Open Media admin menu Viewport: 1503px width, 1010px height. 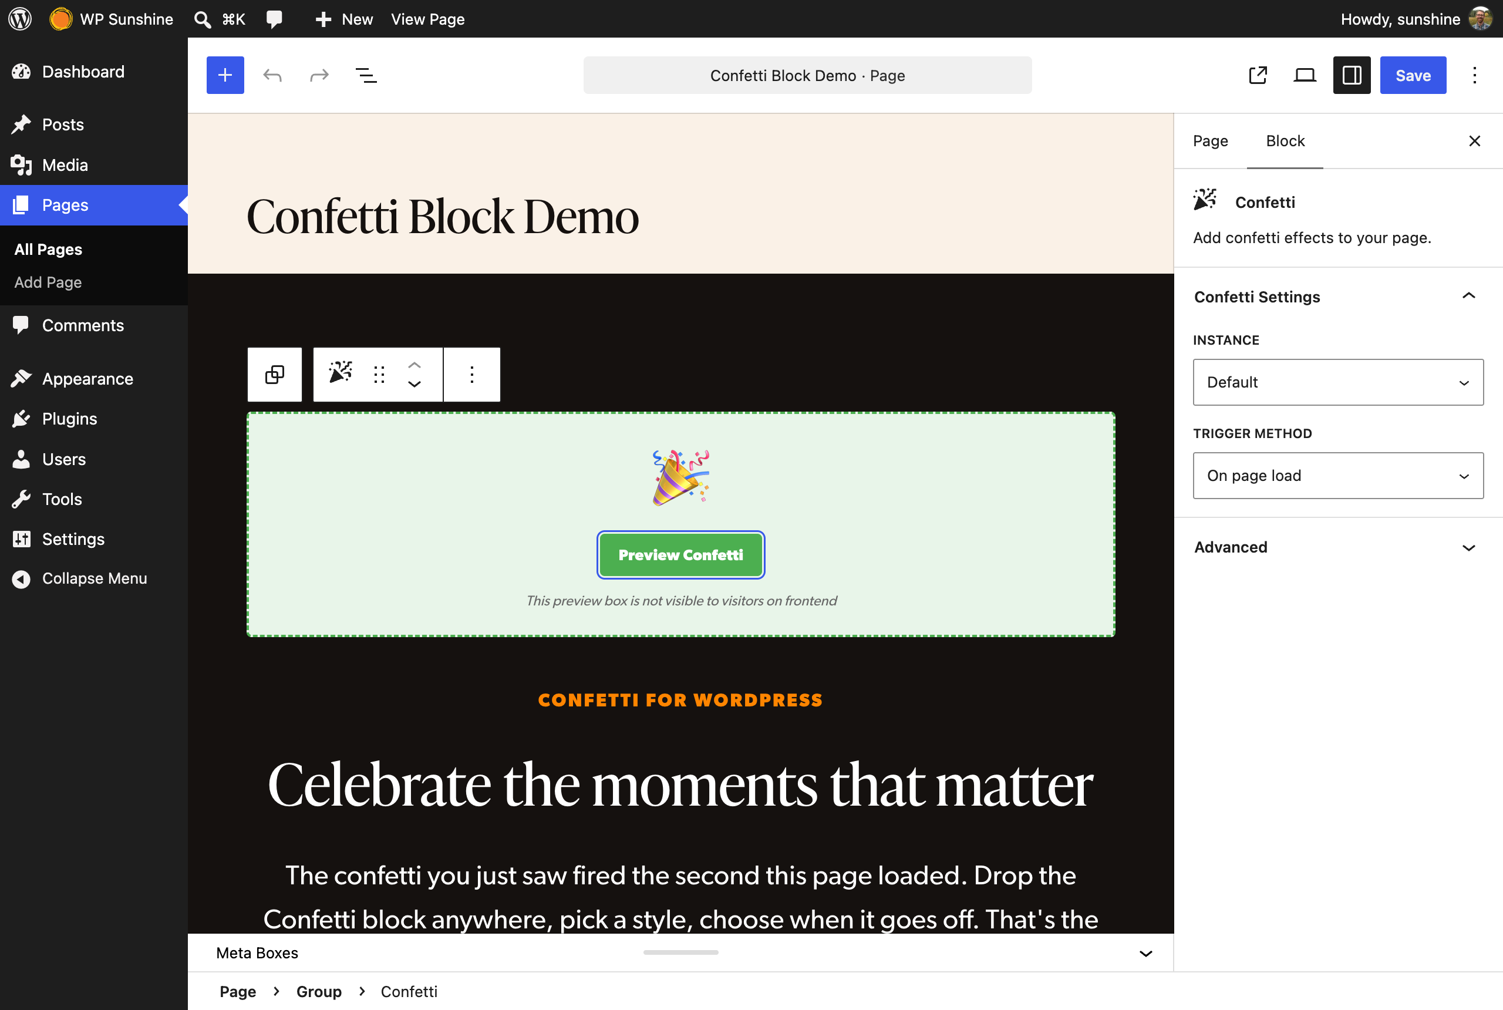click(x=94, y=165)
